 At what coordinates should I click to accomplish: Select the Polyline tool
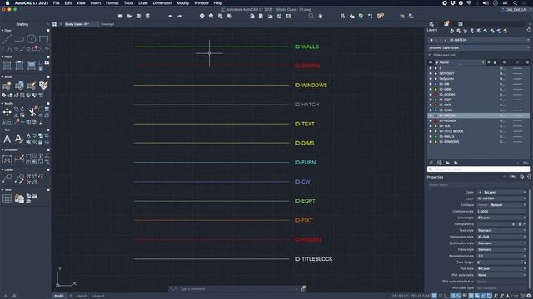coord(19,39)
